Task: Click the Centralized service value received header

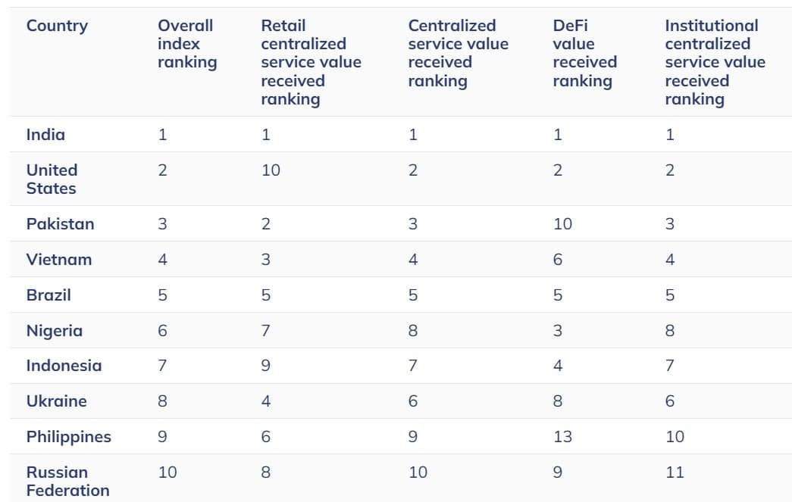Action: tap(458, 53)
